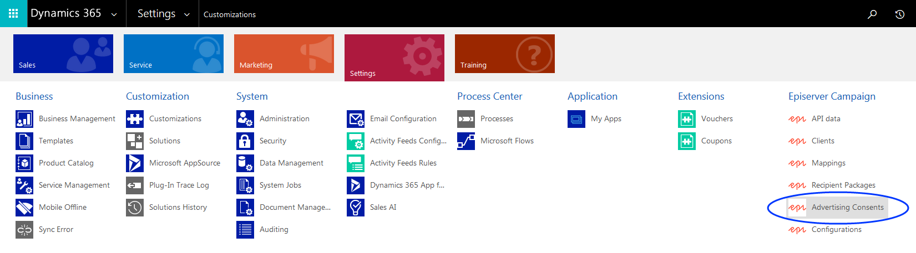Click the Vouchers green icon
Viewport: 916px width, 253px height.
[x=687, y=119]
